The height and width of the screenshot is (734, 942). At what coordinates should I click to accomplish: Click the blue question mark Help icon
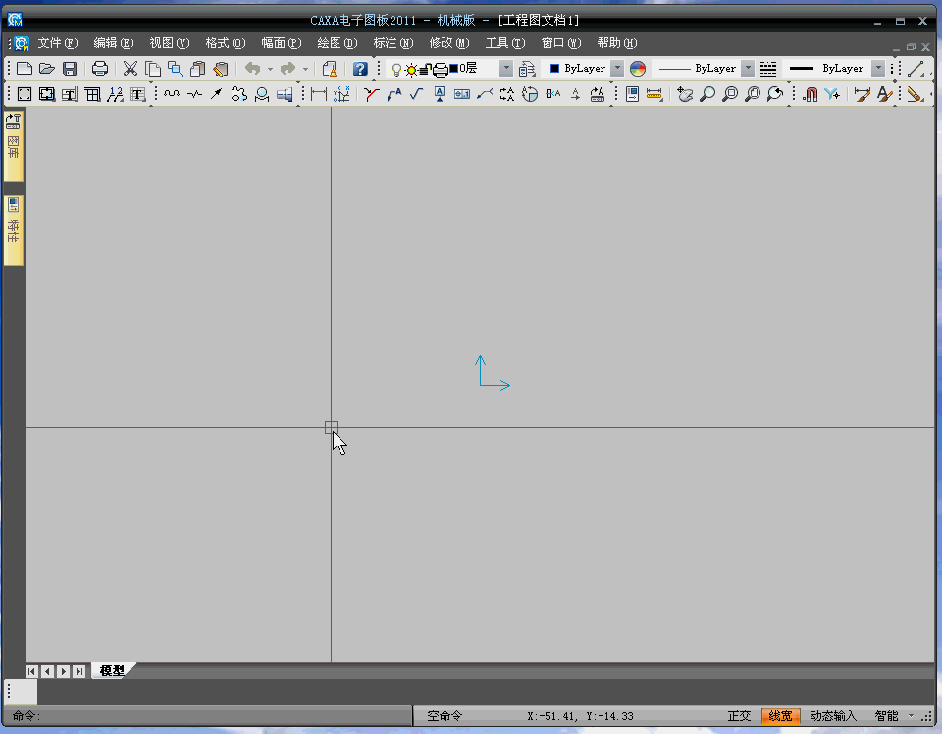(x=360, y=69)
